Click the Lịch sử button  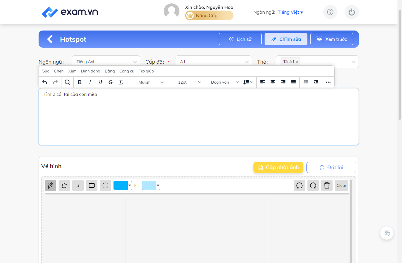(x=240, y=39)
